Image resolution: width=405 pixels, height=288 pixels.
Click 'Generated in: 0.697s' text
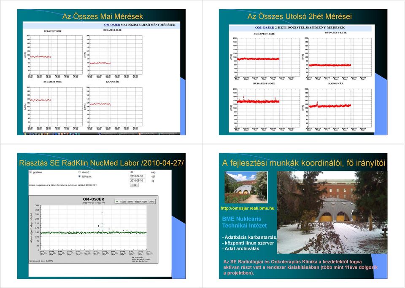(x=41, y=261)
